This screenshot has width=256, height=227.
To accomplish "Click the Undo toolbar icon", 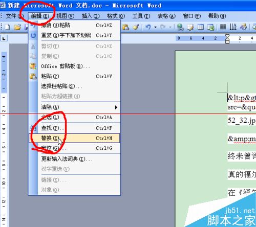I will tap(148, 27).
